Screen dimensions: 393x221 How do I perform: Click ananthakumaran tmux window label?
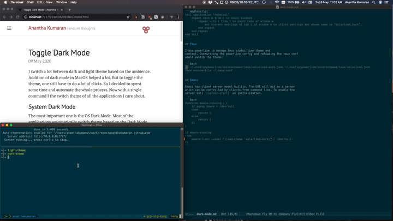24,216
